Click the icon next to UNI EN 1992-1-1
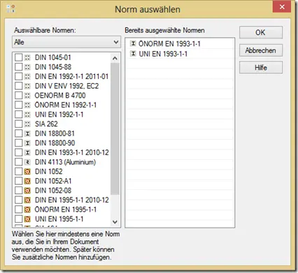 coord(27,115)
